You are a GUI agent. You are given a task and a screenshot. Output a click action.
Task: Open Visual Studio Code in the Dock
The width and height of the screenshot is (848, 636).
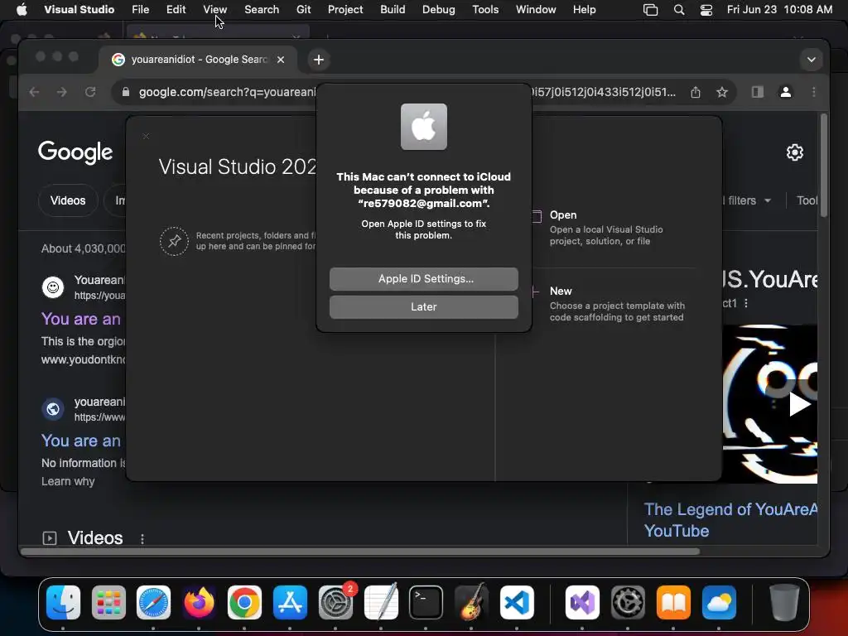[x=517, y=603]
